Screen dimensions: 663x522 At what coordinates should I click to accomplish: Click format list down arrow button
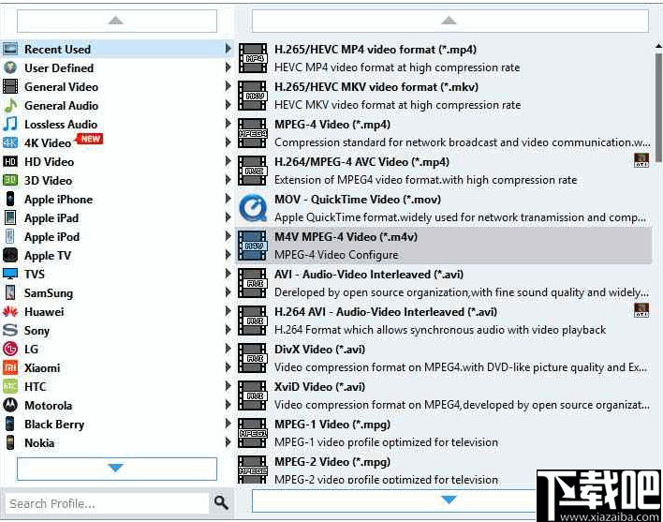coord(449,500)
